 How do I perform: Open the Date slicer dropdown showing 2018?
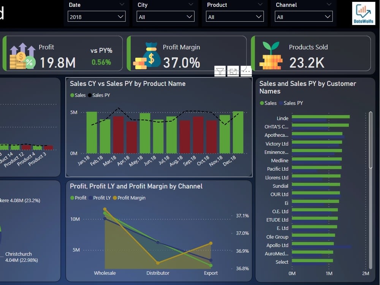click(97, 17)
